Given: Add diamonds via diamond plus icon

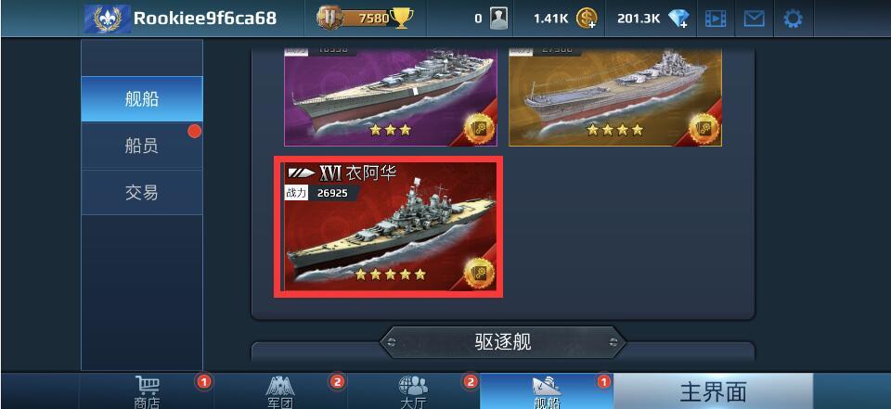Looking at the screenshot, I should pyautogui.click(x=678, y=19).
